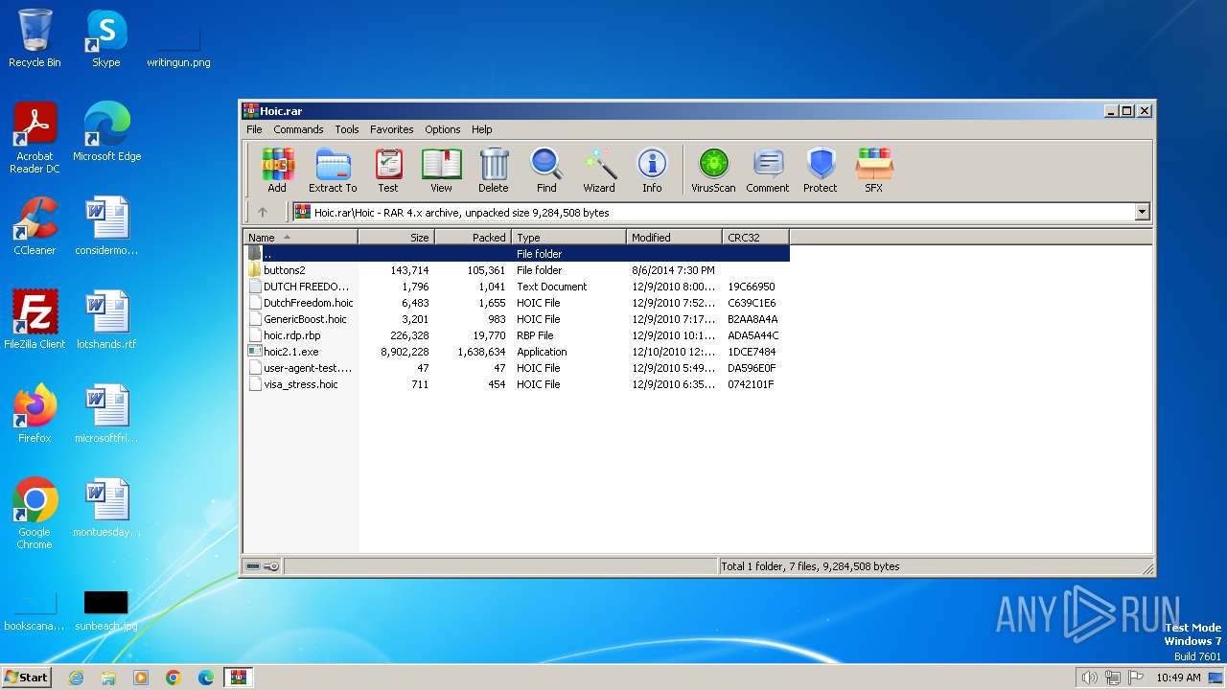The image size is (1227, 690).
Task: Sort by Name column header
Action: pos(300,237)
